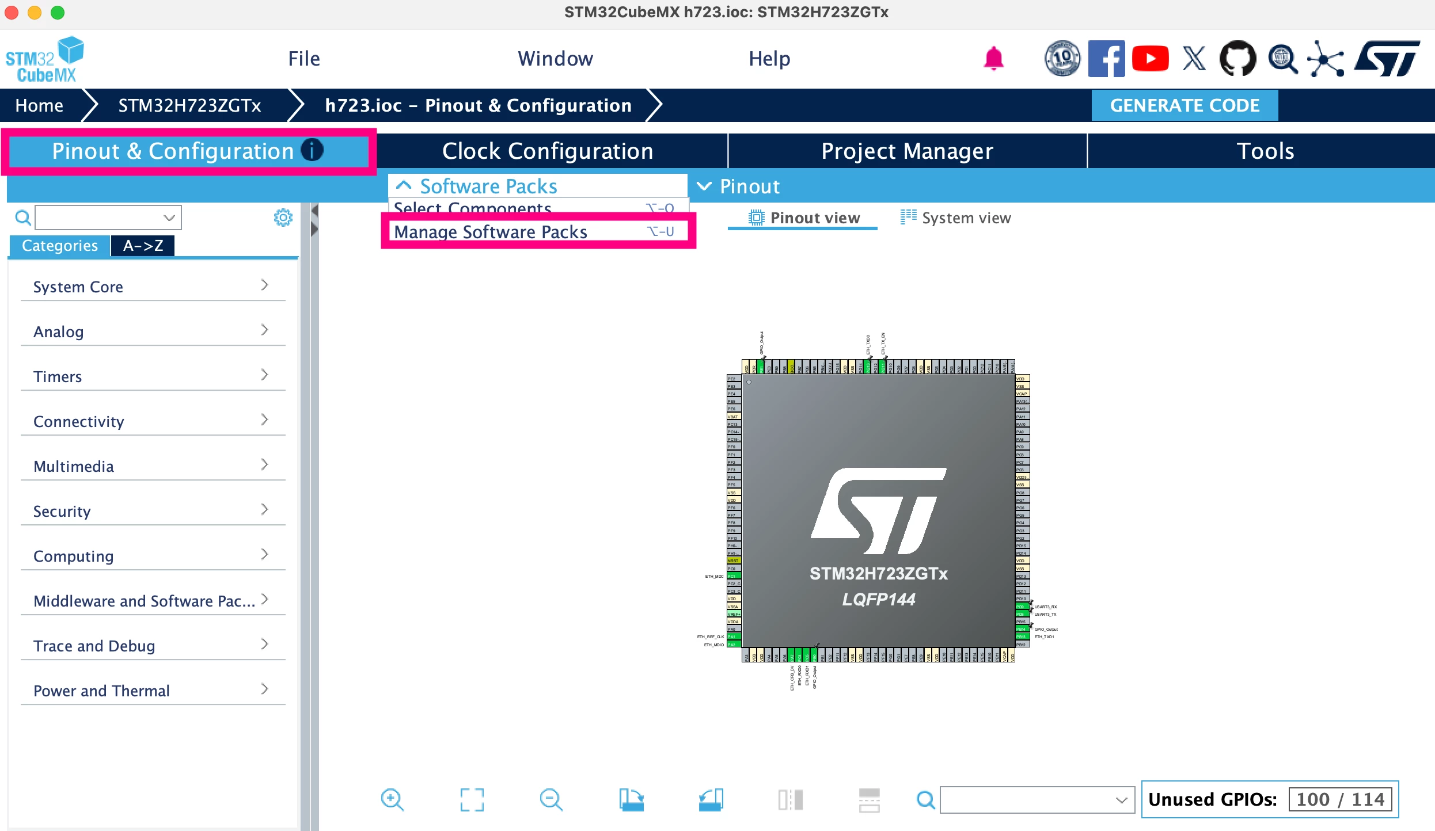Open the Help menu
The height and width of the screenshot is (831, 1435).
tap(769, 59)
